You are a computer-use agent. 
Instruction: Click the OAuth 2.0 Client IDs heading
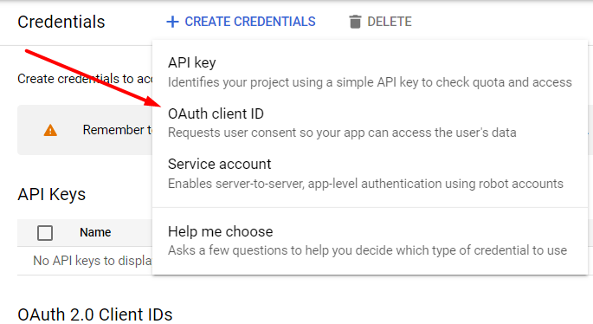coord(95,315)
